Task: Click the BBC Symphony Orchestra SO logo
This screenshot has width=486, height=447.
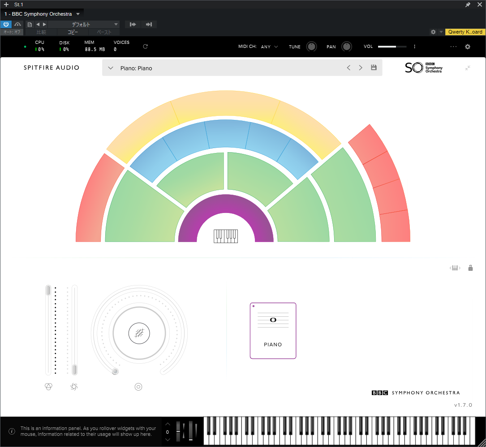Action: 424,68
